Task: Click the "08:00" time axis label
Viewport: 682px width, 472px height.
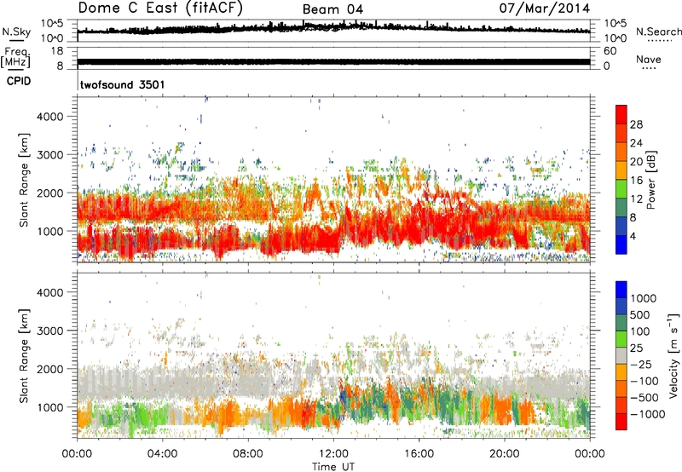Action: click(248, 454)
